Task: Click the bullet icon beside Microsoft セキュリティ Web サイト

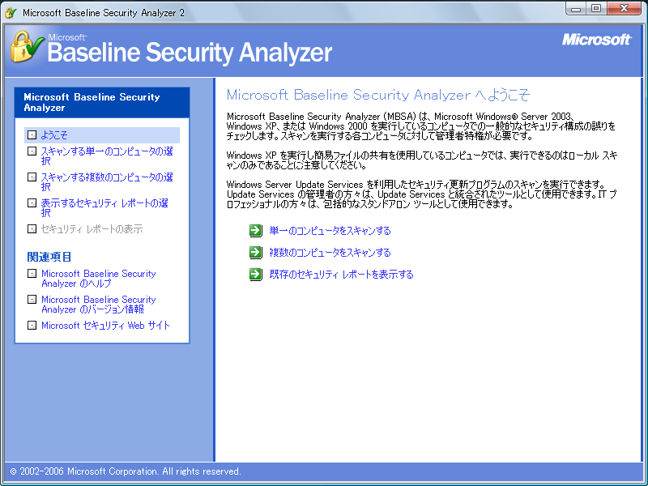Action: tap(32, 326)
